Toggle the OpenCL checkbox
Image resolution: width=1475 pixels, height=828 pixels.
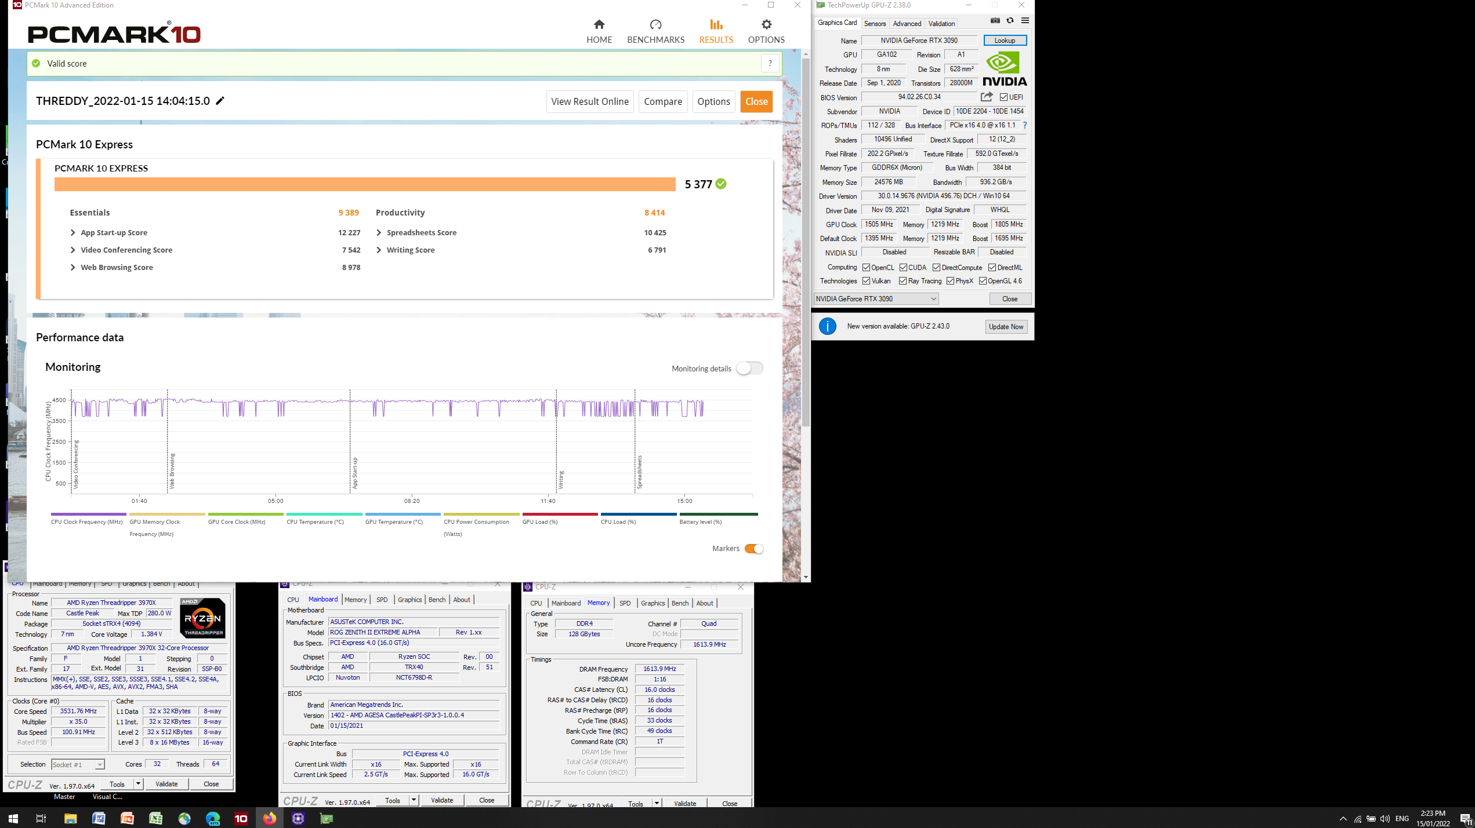pos(866,267)
